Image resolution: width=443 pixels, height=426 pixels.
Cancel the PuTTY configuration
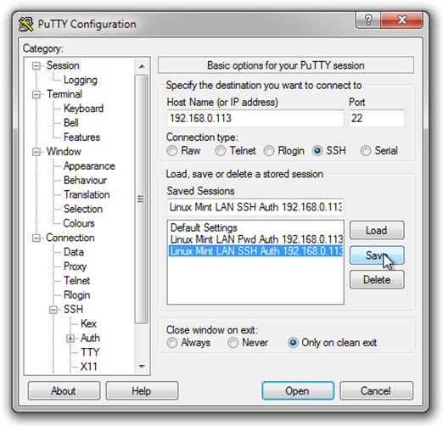376,391
